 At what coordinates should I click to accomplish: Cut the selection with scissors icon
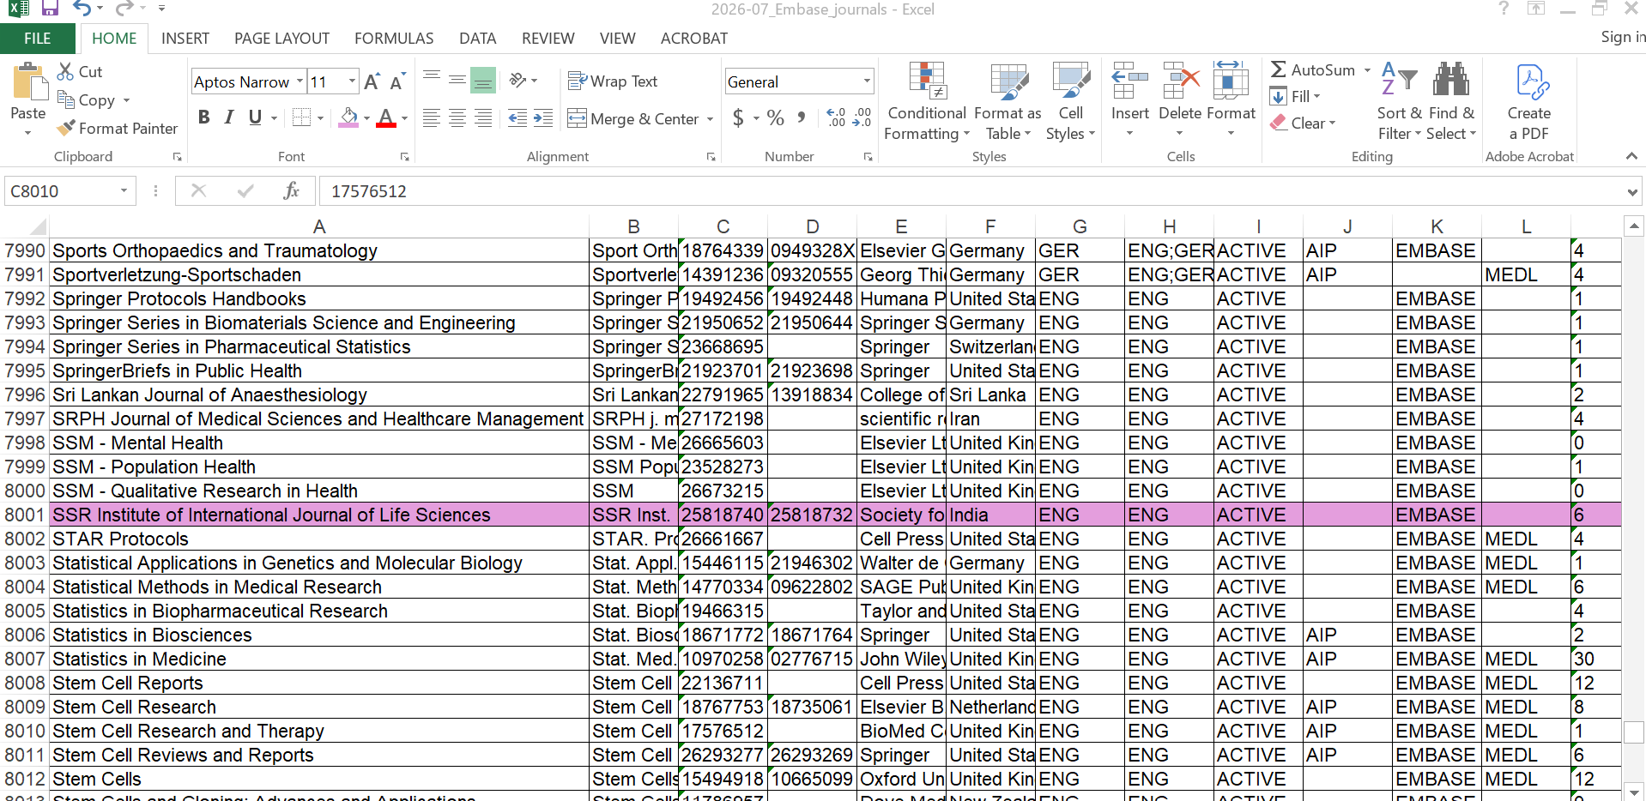pos(65,72)
